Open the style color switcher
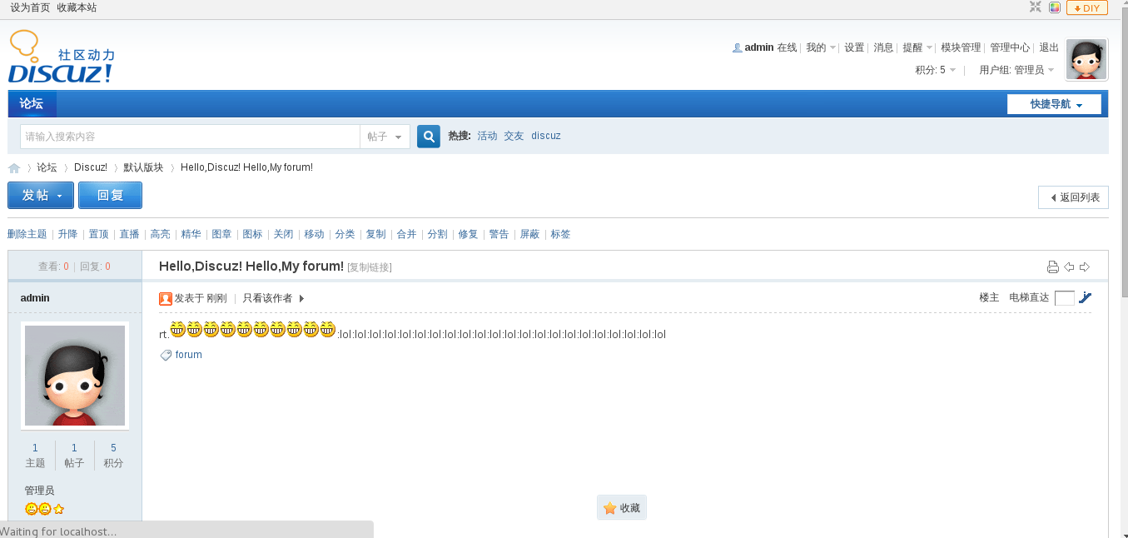The image size is (1128, 538). [x=1055, y=7]
